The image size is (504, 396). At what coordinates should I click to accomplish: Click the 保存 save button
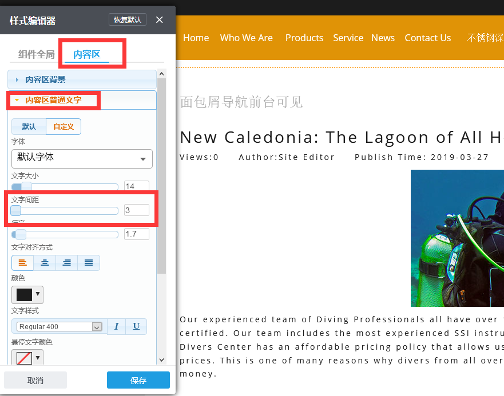tap(138, 380)
